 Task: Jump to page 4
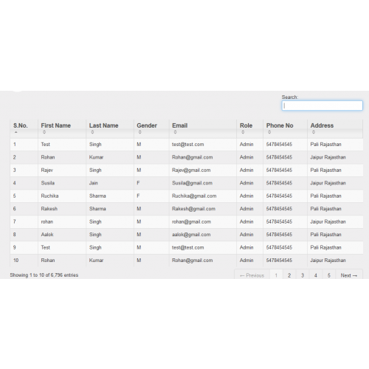(x=316, y=275)
